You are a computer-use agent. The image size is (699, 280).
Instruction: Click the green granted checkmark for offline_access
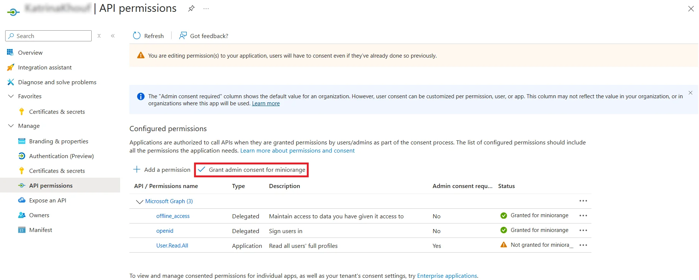coord(503,215)
